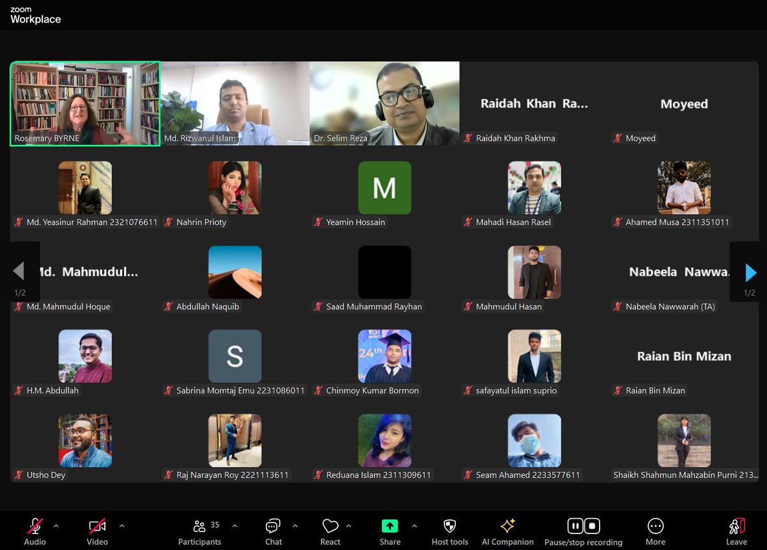
Task: Click the Zoom Workplace logo
Action: tap(35, 16)
